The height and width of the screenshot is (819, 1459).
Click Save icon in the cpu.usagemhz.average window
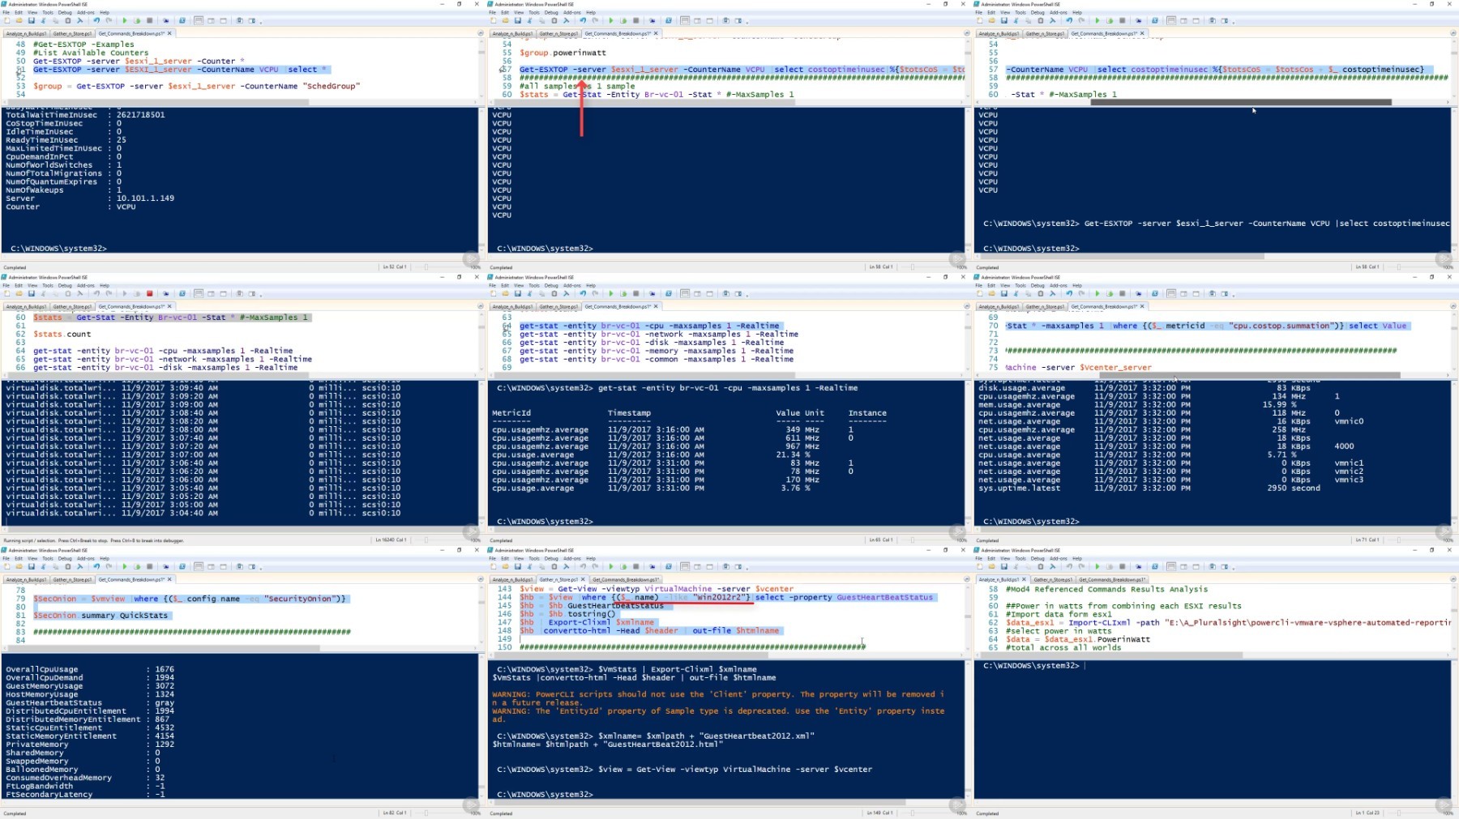coord(517,294)
